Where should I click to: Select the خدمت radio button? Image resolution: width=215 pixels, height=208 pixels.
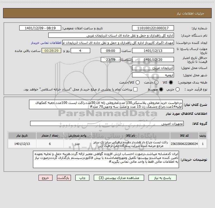pyautogui.click(x=156, y=82)
